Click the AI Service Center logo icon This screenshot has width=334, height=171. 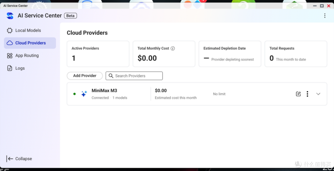[10, 15]
